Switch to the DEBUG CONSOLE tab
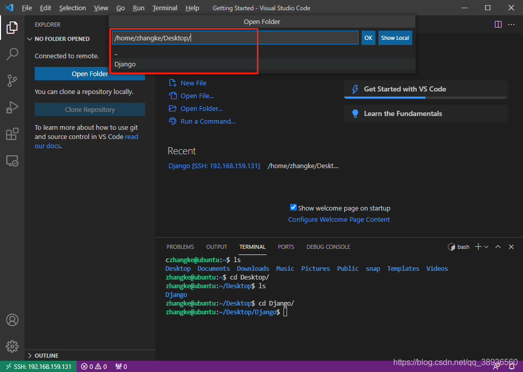 click(328, 247)
